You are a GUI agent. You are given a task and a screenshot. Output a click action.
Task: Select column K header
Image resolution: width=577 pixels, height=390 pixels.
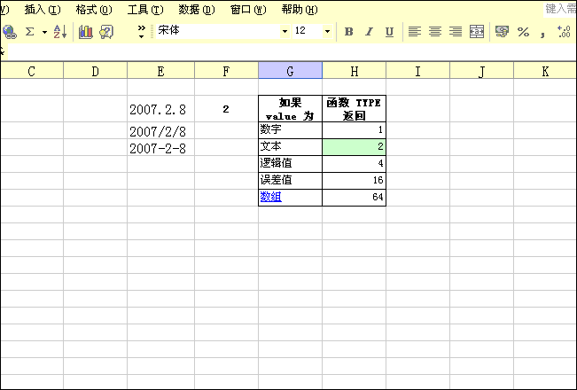pos(545,71)
